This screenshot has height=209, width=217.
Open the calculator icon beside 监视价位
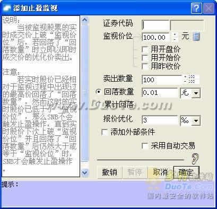point(196,37)
